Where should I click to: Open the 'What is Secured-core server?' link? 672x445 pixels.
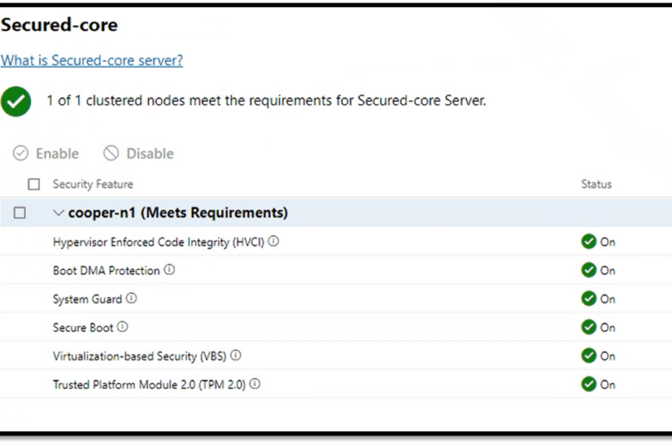tap(91, 60)
